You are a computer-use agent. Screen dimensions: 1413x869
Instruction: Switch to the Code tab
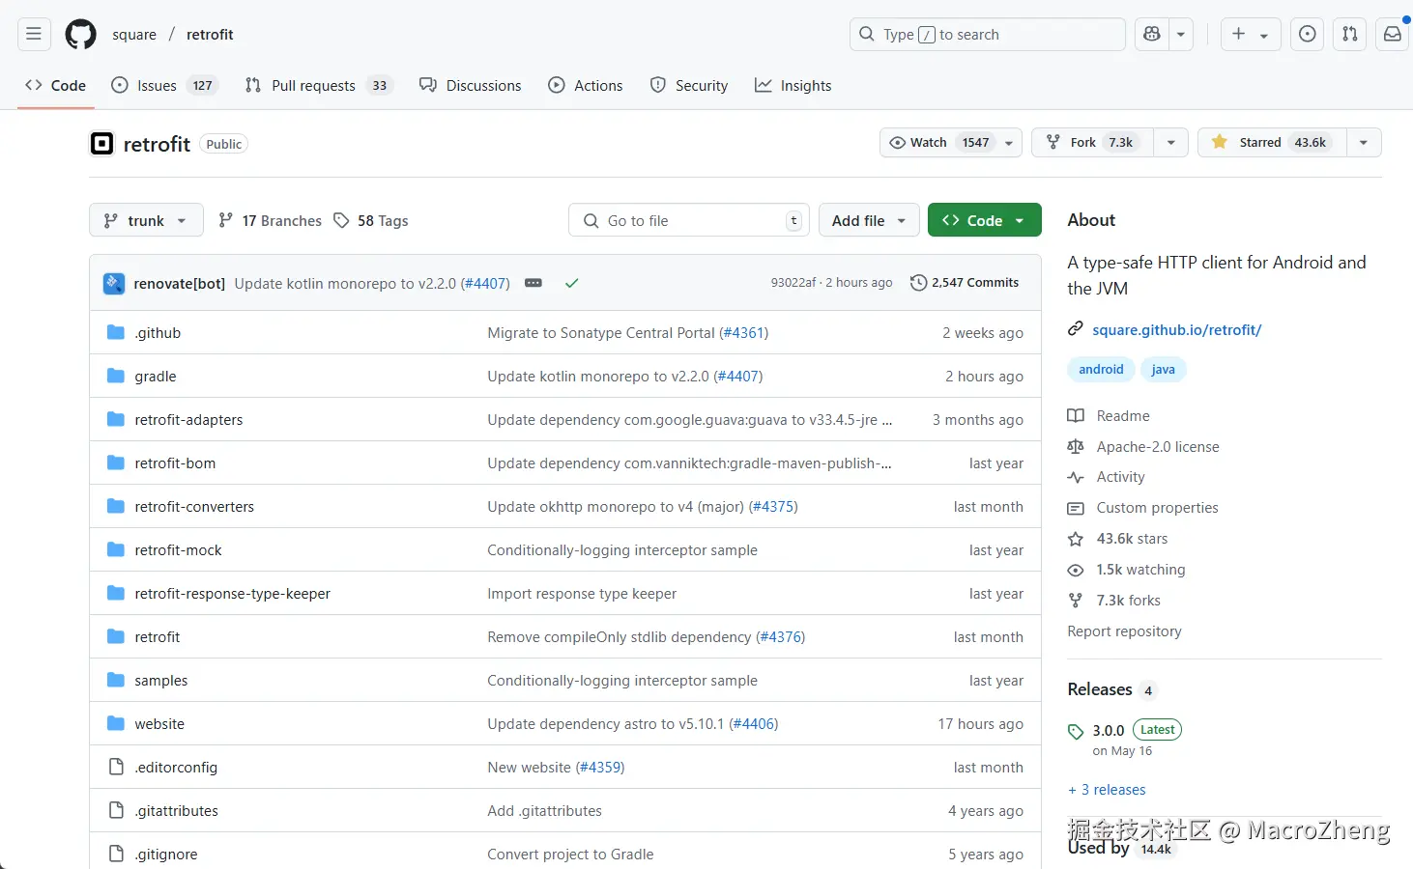coord(55,85)
